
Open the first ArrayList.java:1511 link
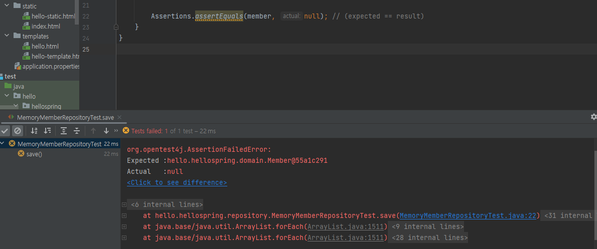point(345,226)
